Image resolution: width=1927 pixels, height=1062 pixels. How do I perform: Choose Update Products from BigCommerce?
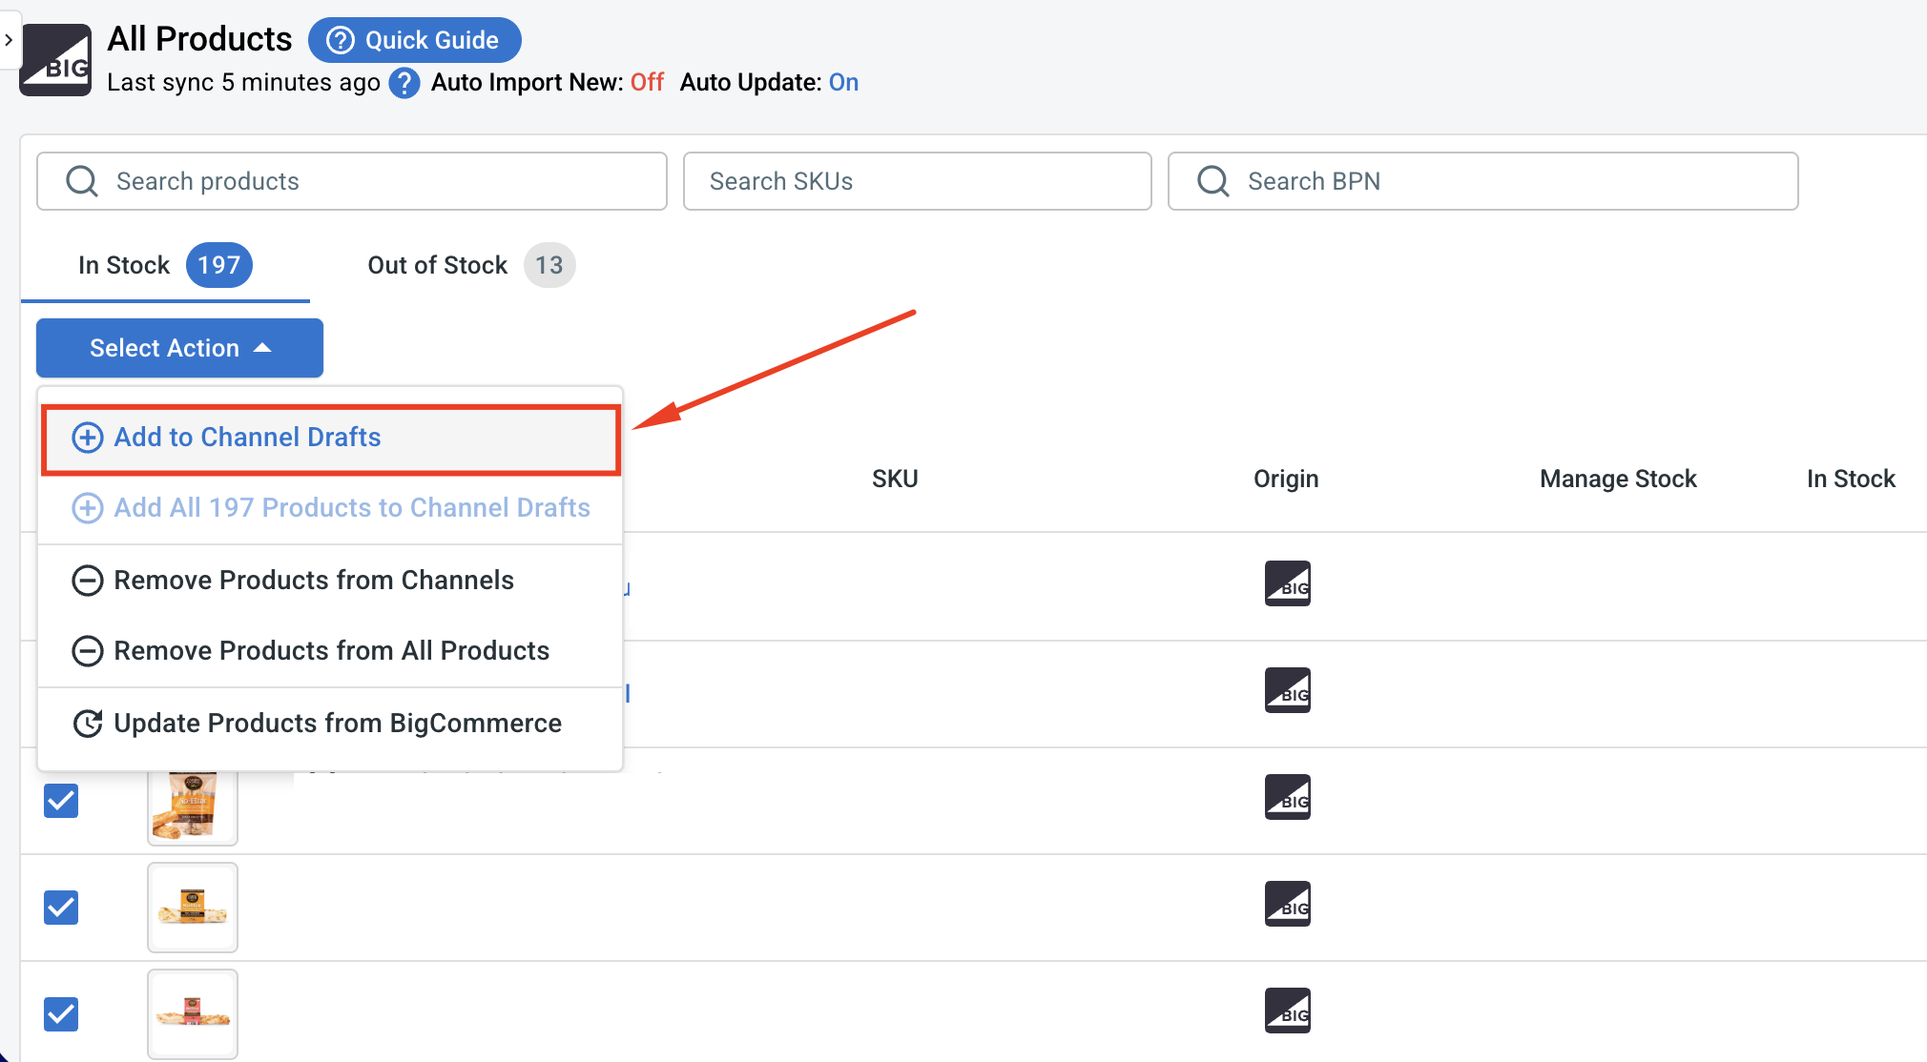(331, 723)
